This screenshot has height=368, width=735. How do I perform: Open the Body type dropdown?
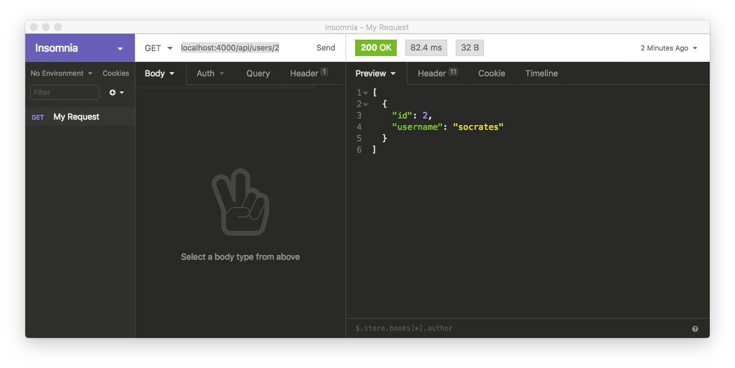tap(159, 73)
